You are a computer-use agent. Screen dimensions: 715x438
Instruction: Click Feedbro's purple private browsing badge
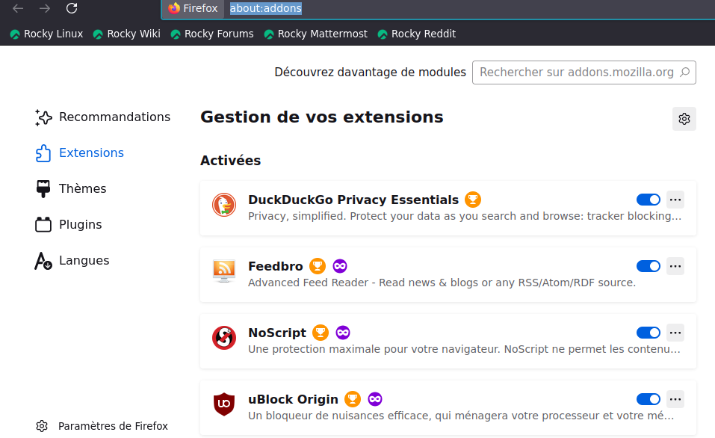[340, 266]
